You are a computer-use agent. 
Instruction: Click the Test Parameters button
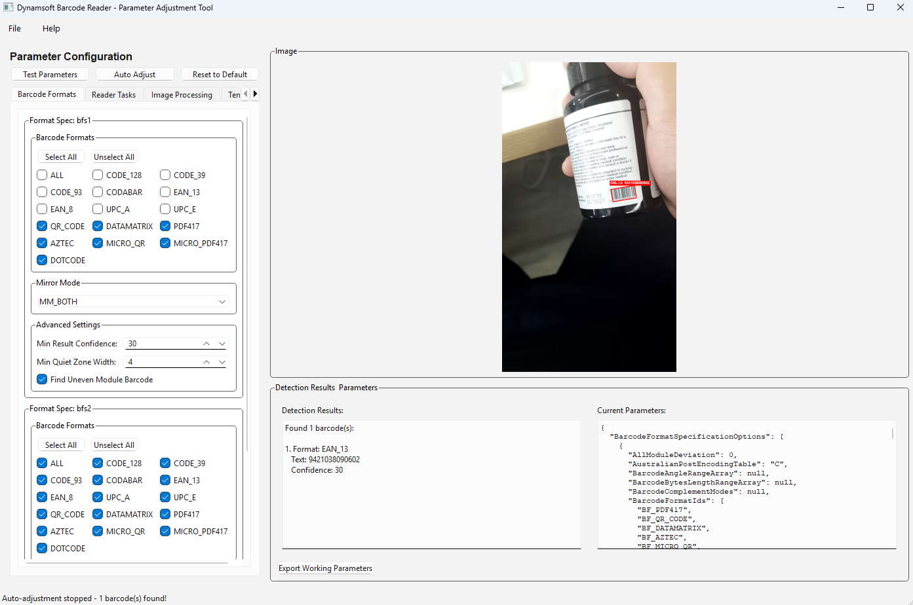49,74
